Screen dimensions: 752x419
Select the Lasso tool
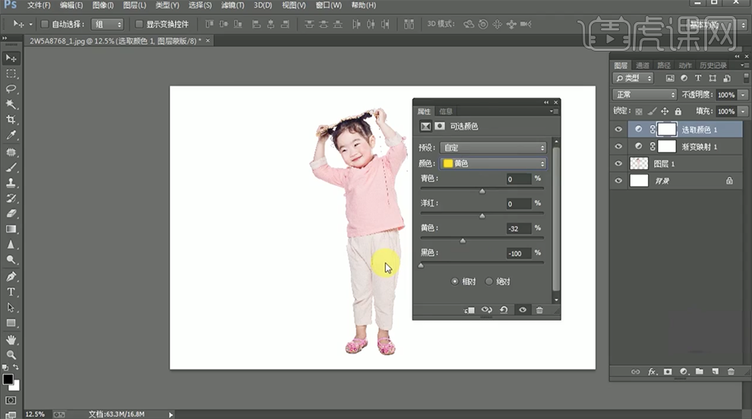[11, 89]
